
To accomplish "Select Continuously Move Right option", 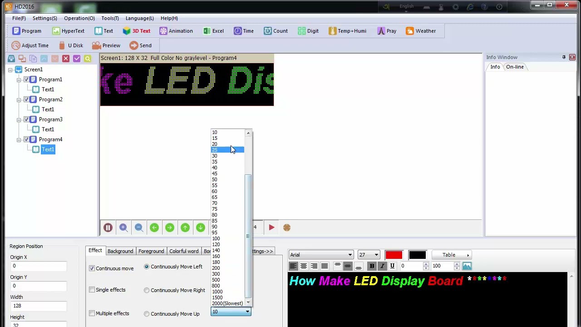I will pos(147,290).
